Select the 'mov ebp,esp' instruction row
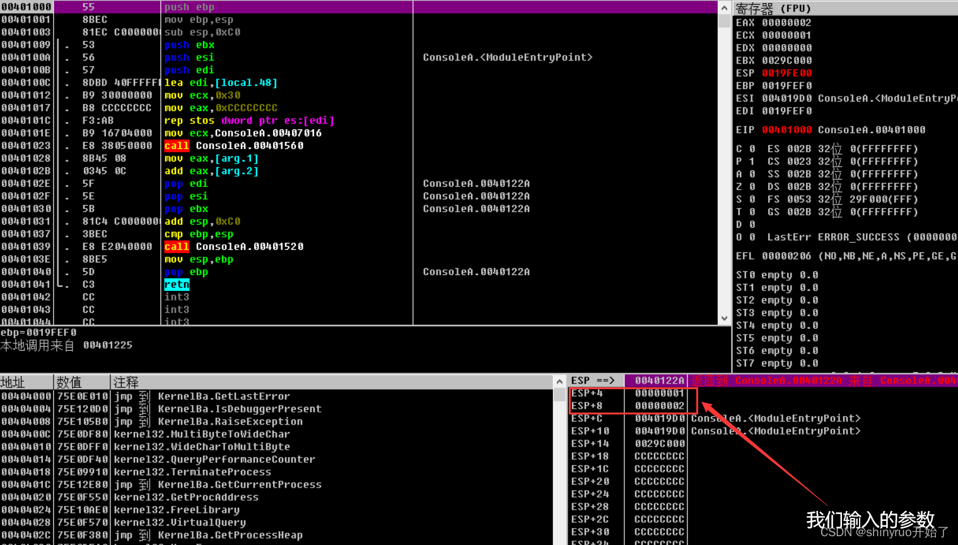 (199, 20)
